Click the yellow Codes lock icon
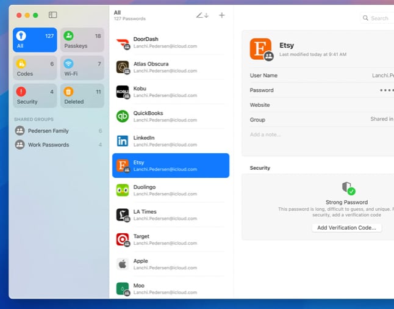The image size is (394, 309). coord(21,64)
